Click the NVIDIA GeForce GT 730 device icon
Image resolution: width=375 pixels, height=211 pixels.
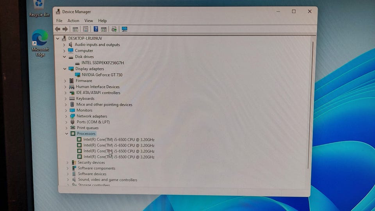click(77, 75)
